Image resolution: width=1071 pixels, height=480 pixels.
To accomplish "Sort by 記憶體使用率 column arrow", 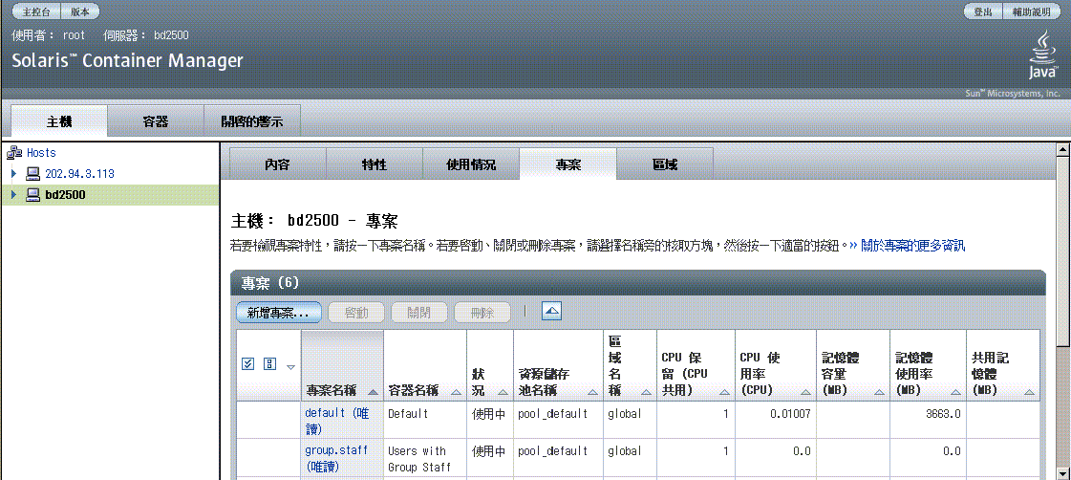I will [955, 392].
